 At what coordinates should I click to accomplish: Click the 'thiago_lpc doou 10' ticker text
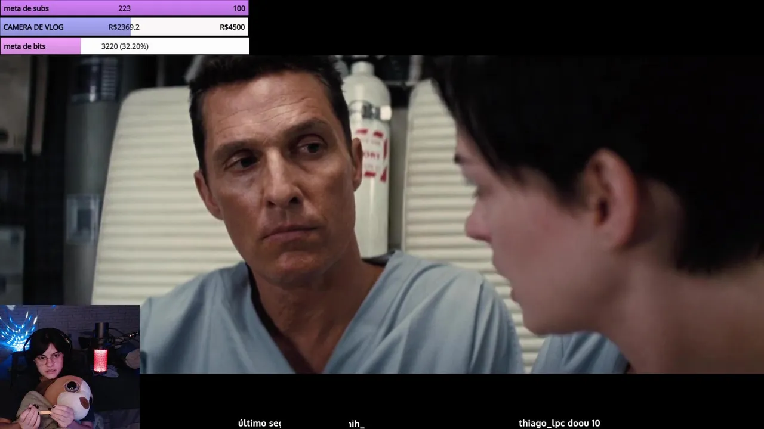[x=559, y=423]
